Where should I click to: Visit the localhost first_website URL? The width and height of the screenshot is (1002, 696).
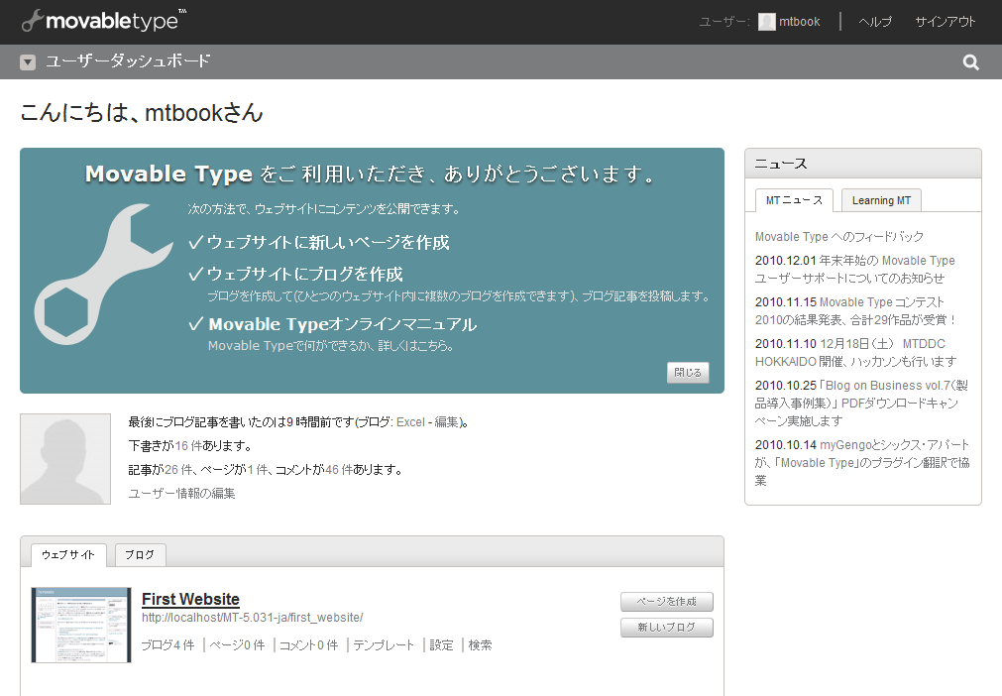[x=253, y=618]
